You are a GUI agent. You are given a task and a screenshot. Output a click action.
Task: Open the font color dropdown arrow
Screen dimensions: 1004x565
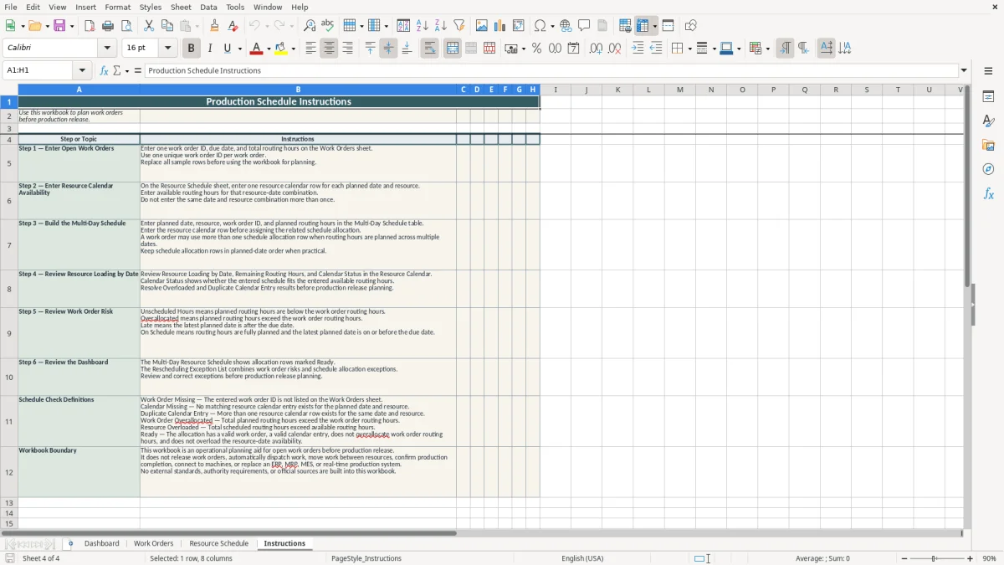click(268, 49)
